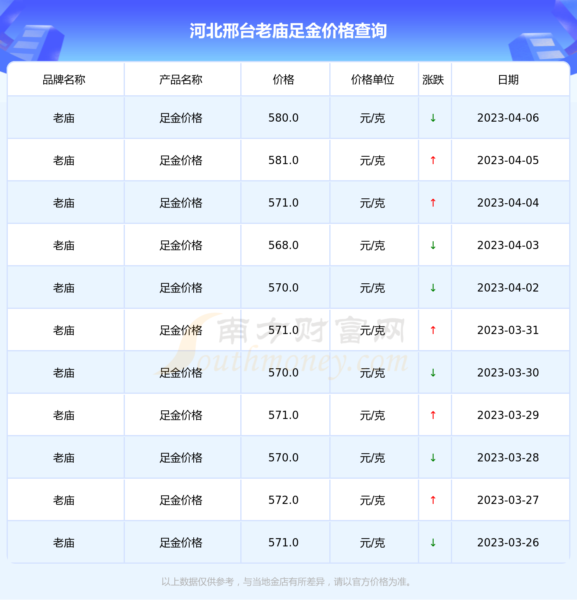This screenshot has height=600, width=577.
Task: Click 足金价格 in the 2023-04-06 row
Action: pos(181,118)
